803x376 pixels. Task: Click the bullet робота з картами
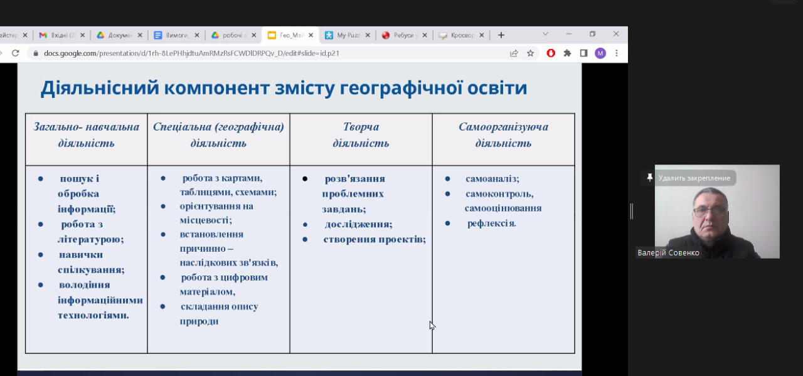[x=228, y=185]
